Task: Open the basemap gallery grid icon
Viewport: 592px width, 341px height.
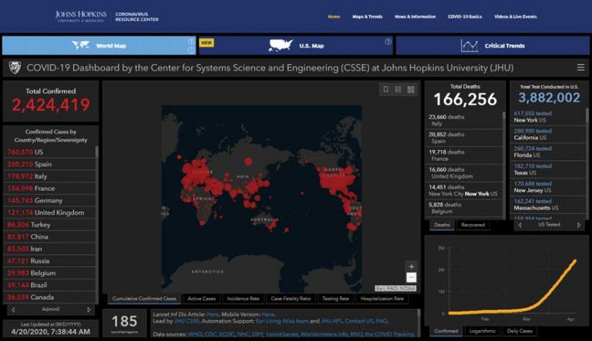Action: coord(411,89)
